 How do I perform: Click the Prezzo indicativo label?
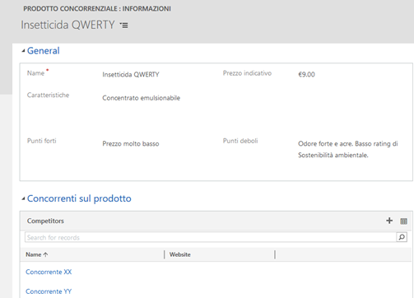click(x=247, y=73)
